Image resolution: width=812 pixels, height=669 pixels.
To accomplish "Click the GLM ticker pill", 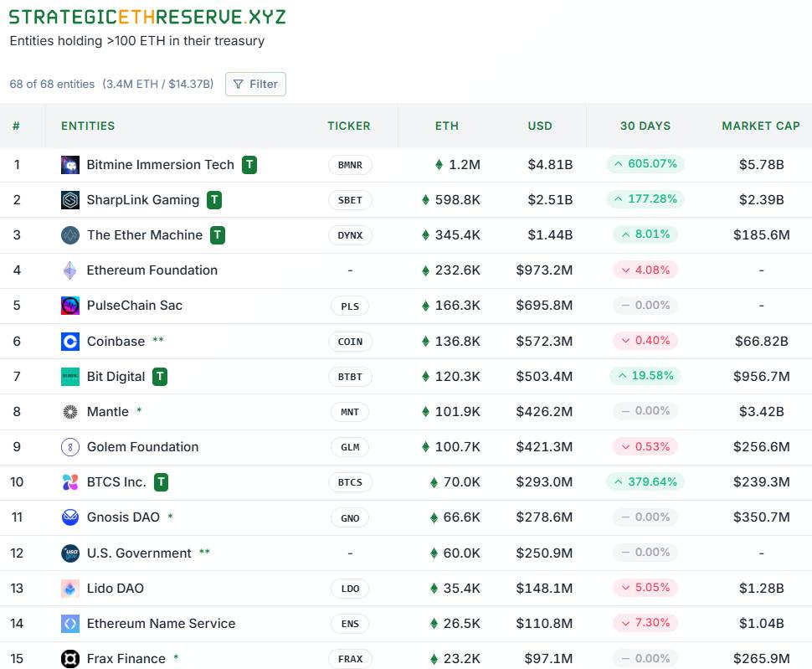I will coord(350,447).
